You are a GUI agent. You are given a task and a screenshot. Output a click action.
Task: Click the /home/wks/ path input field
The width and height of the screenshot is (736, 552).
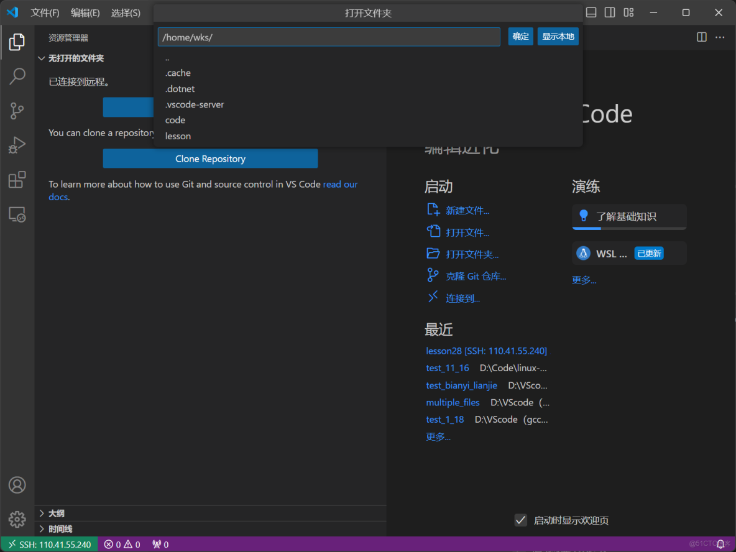click(x=328, y=37)
